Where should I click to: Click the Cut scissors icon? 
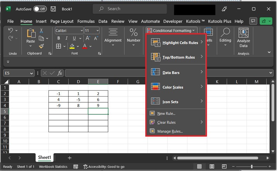(41, 31)
